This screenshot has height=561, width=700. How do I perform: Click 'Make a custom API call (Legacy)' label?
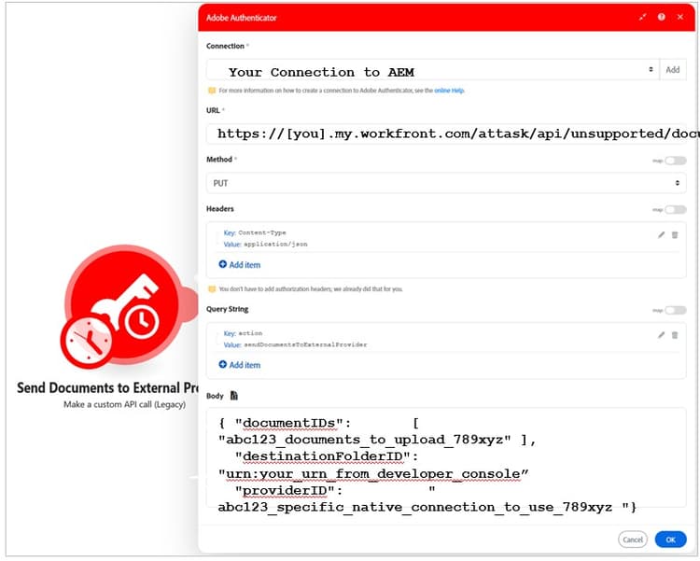(x=124, y=405)
